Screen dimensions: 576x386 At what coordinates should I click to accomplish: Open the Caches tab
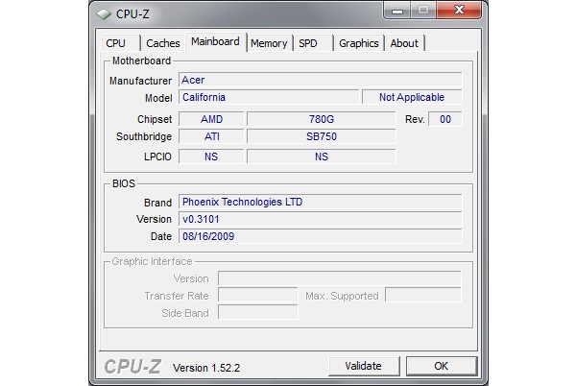click(163, 43)
